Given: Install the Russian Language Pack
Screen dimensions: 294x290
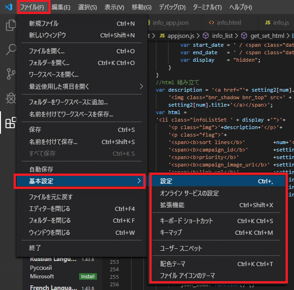Looking at the screenshot, I should coord(88,276).
